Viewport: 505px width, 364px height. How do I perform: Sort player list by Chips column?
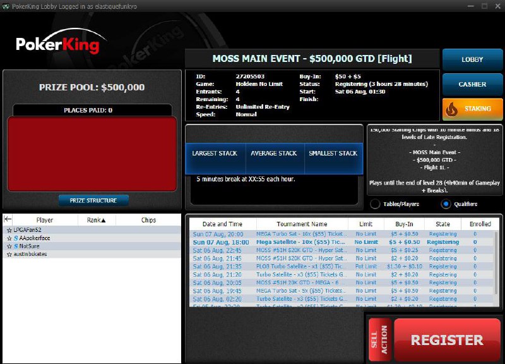pyautogui.click(x=148, y=220)
